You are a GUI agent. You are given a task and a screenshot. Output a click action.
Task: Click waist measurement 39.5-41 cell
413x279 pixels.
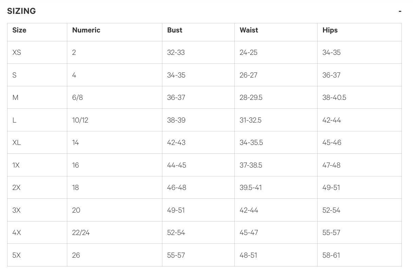(251, 188)
